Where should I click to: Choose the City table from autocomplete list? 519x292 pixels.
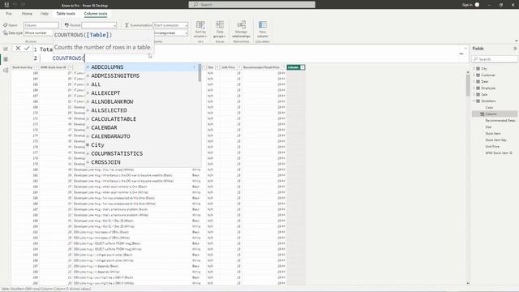pyautogui.click(x=143, y=145)
